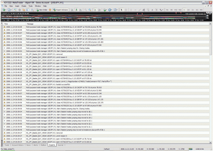The image size is (213, 151).
Task: Open the Strategy Tester icon
Action: [32, 10]
